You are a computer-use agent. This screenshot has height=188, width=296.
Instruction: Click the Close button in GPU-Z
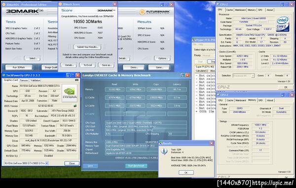tap(72, 163)
